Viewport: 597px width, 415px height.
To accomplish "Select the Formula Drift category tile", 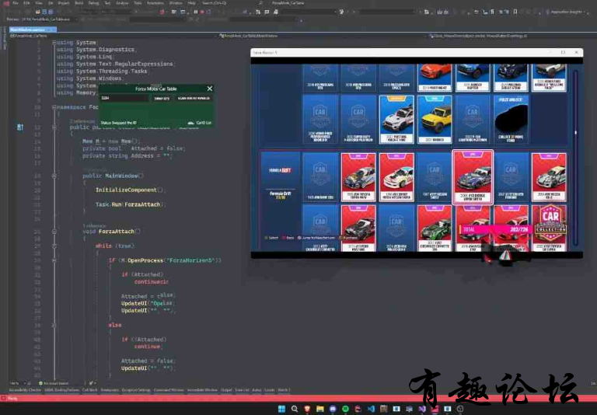I will (280, 177).
